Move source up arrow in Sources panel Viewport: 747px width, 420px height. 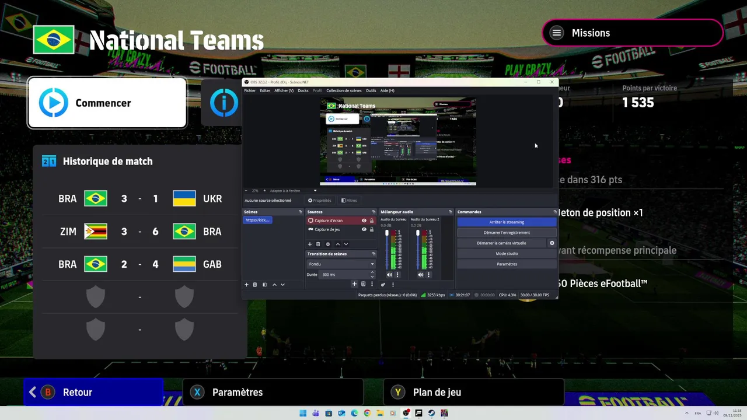pyautogui.click(x=337, y=244)
